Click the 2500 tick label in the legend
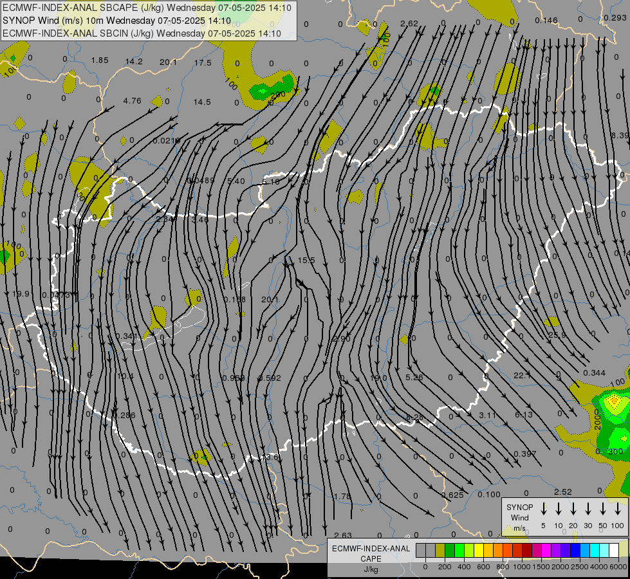Viewport: 630px width, 579px height. point(580,567)
